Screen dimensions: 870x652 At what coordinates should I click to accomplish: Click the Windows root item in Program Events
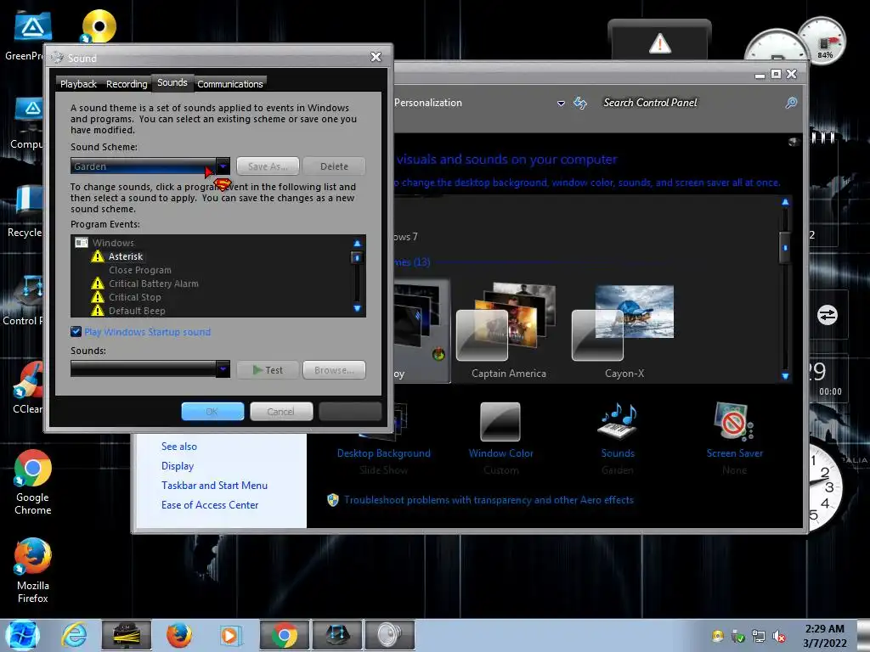(113, 243)
